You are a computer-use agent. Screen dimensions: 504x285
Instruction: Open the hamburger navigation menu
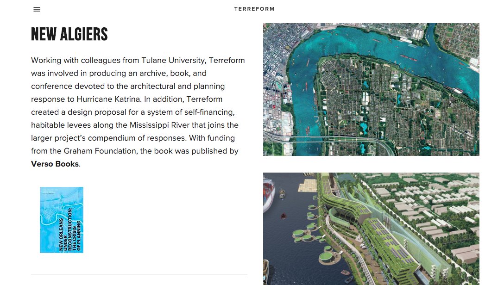[37, 9]
